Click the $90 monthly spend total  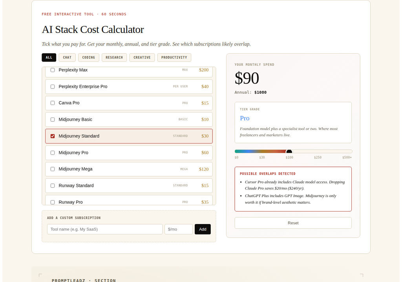[247, 78]
